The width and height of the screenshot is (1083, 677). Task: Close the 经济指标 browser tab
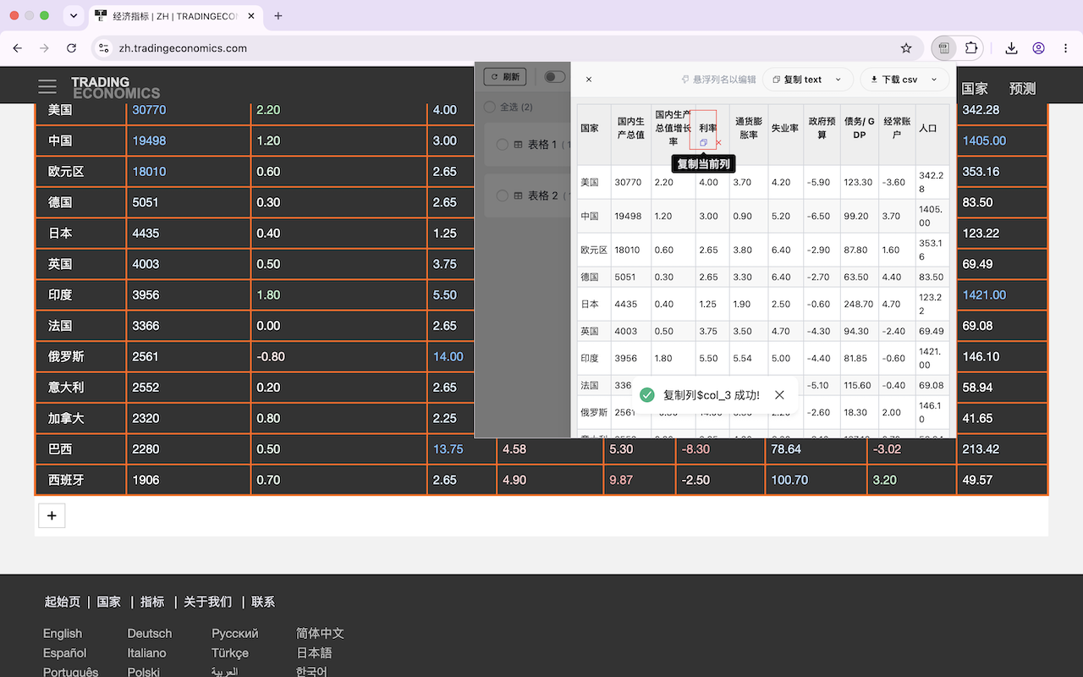point(251,15)
